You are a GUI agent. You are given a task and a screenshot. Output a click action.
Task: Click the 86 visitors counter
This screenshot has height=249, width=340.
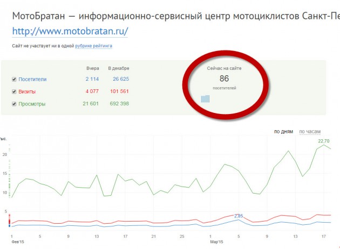[223, 79]
